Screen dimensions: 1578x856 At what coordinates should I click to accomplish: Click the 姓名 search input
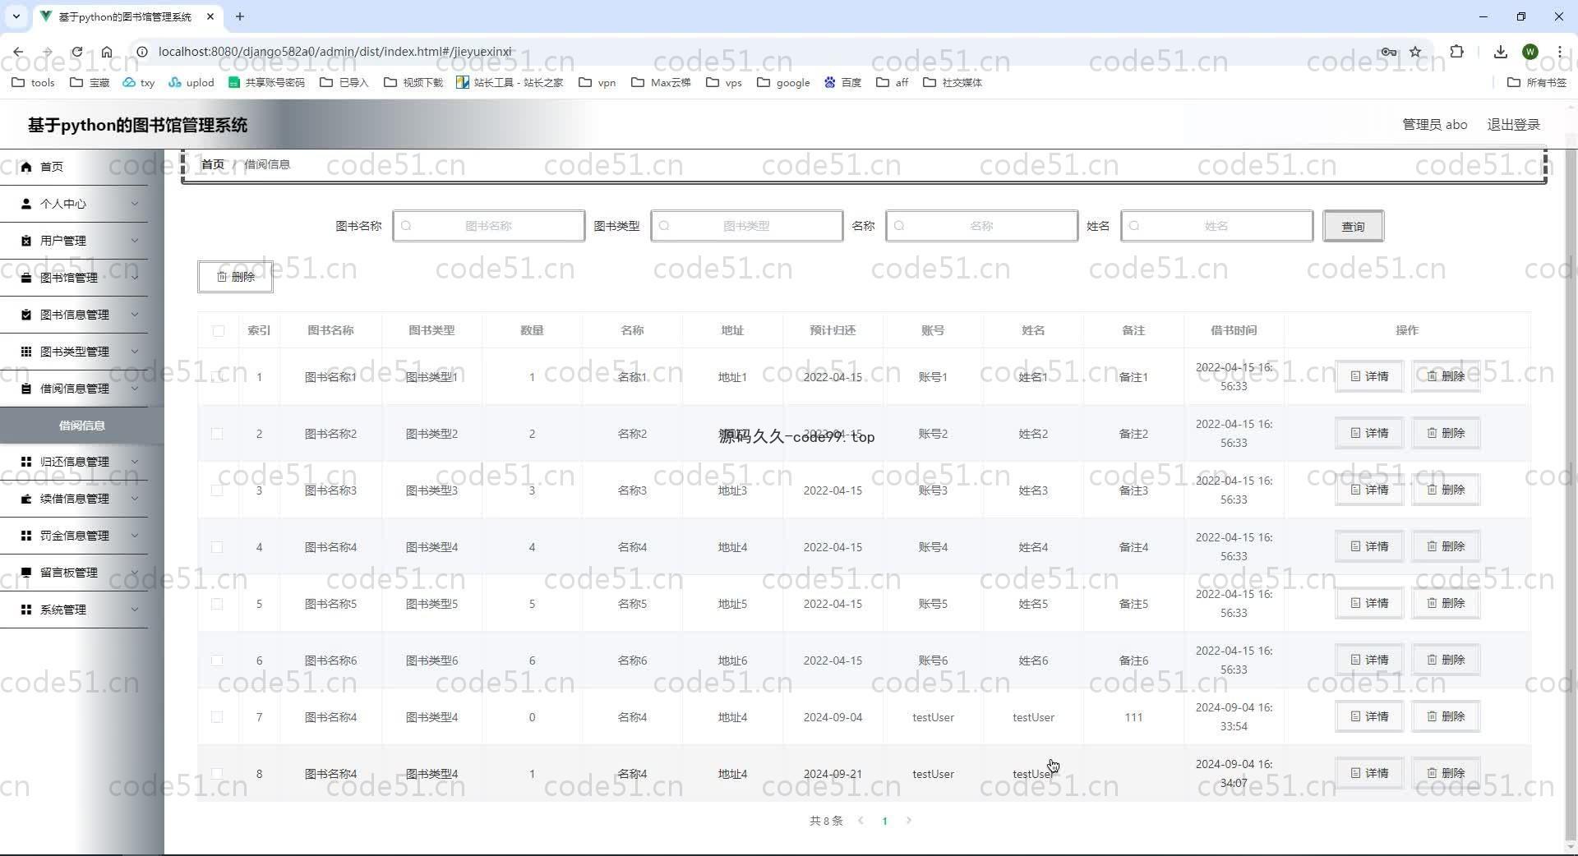click(1216, 226)
